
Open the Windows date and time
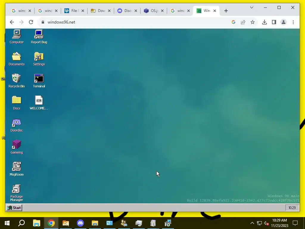tap(279, 223)
